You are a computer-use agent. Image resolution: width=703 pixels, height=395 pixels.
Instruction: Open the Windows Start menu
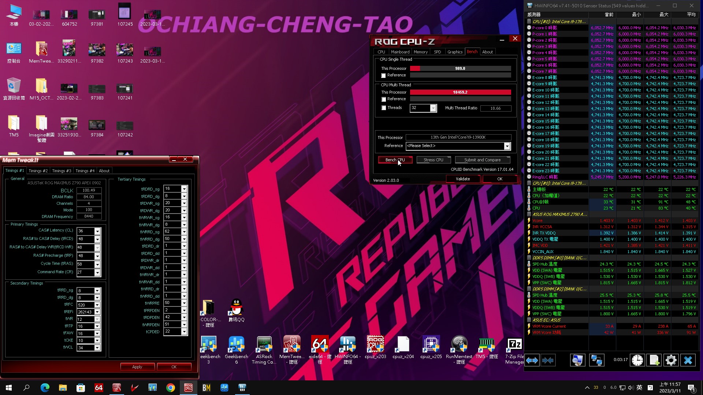(9, 388)
